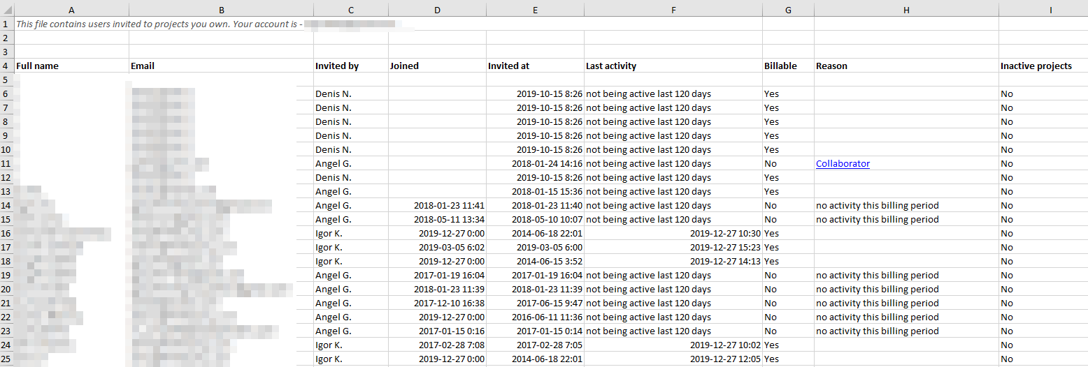
Task: Select column H header
Action: (906, 10)
